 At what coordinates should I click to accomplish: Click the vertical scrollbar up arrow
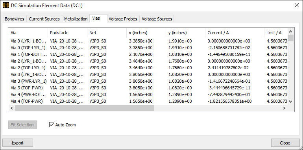(x=291, y=31)
